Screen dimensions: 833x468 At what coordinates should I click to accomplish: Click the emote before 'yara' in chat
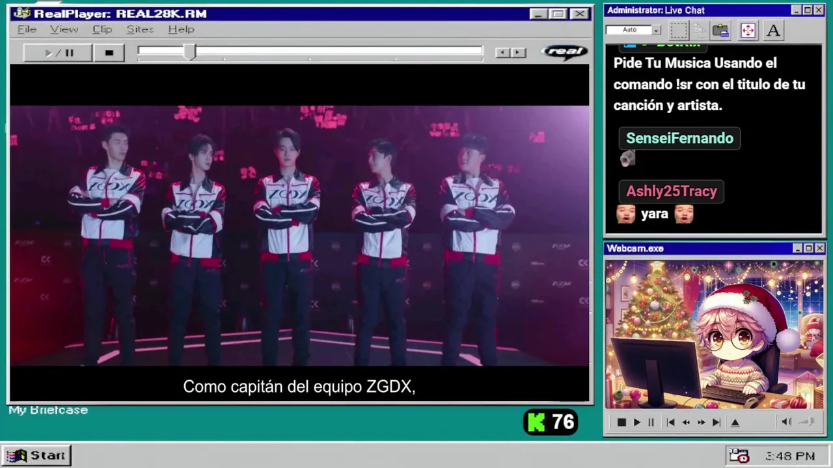point(625,214)
